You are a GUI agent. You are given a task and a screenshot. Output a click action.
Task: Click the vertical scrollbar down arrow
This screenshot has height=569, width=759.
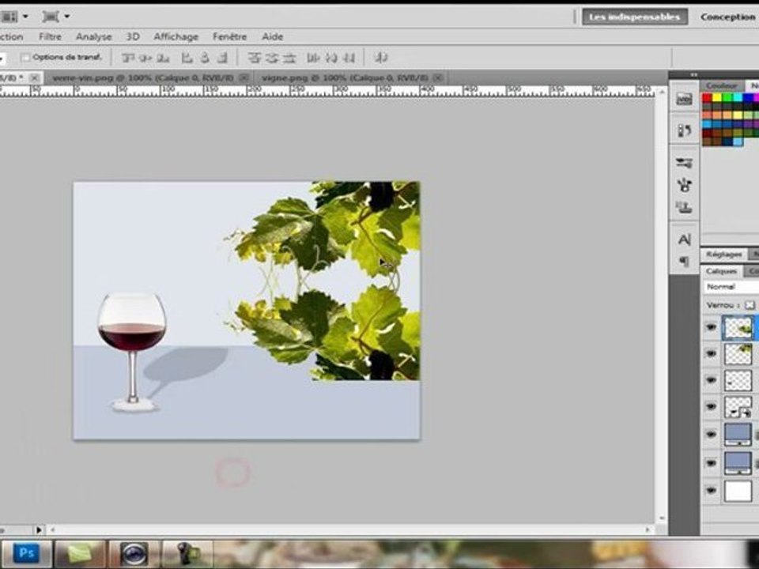pos(661,518)
